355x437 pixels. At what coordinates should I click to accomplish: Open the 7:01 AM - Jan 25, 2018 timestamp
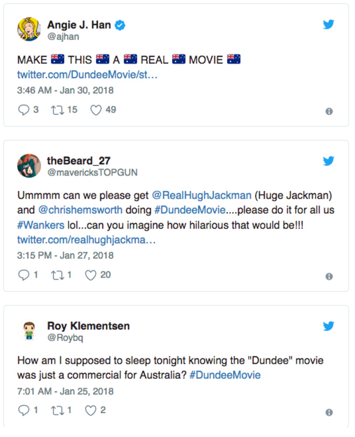click(65, 391)
